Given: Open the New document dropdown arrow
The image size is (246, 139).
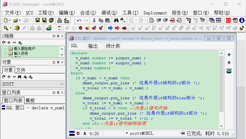Looking at the screenshot, I should click(10, 20).
